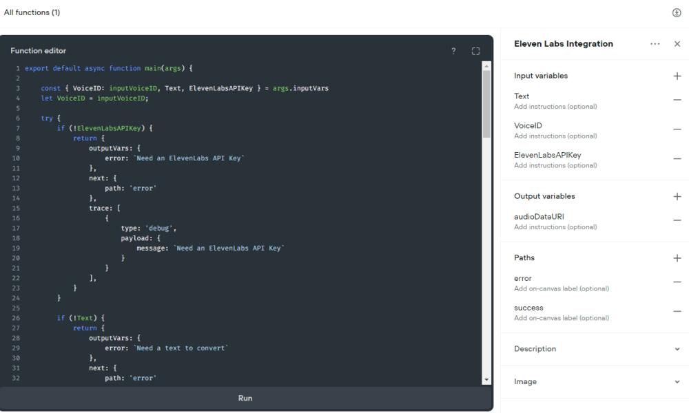Click line 29 'Need a text to convert'

167,348
